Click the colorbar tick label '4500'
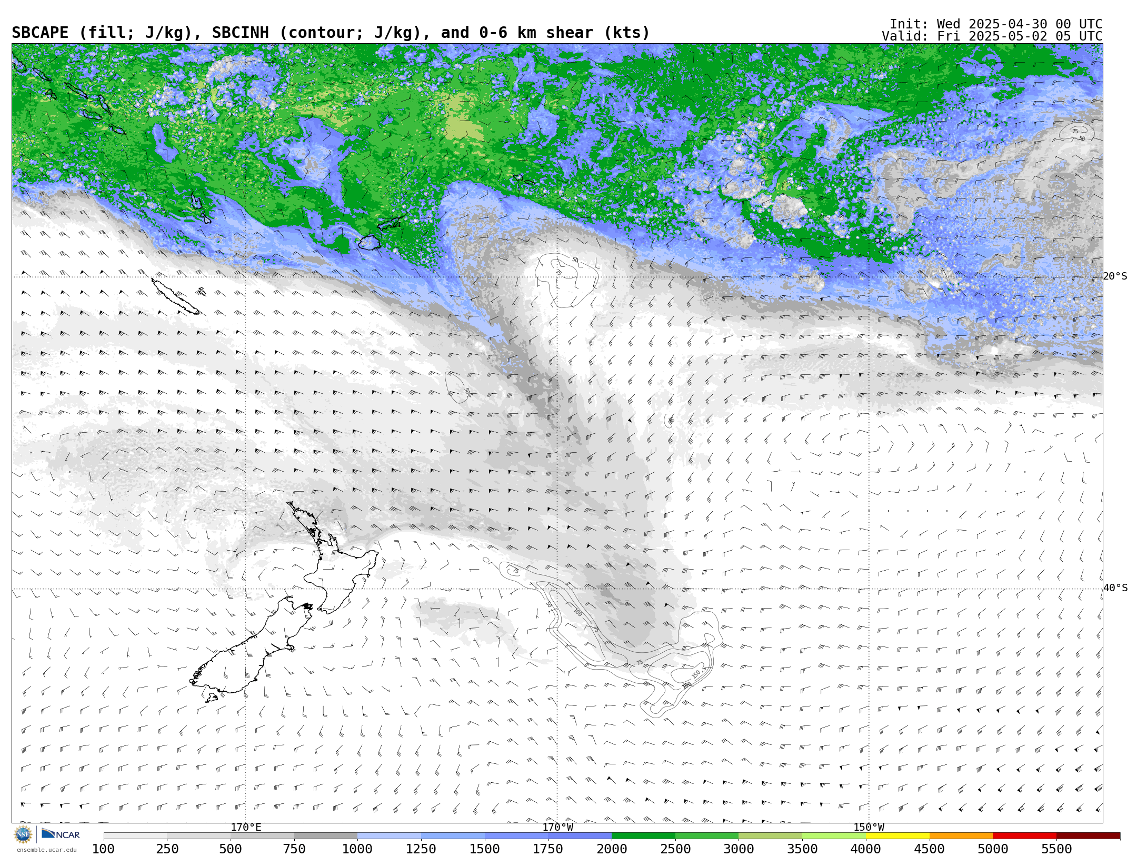 [x=929, y=849]
